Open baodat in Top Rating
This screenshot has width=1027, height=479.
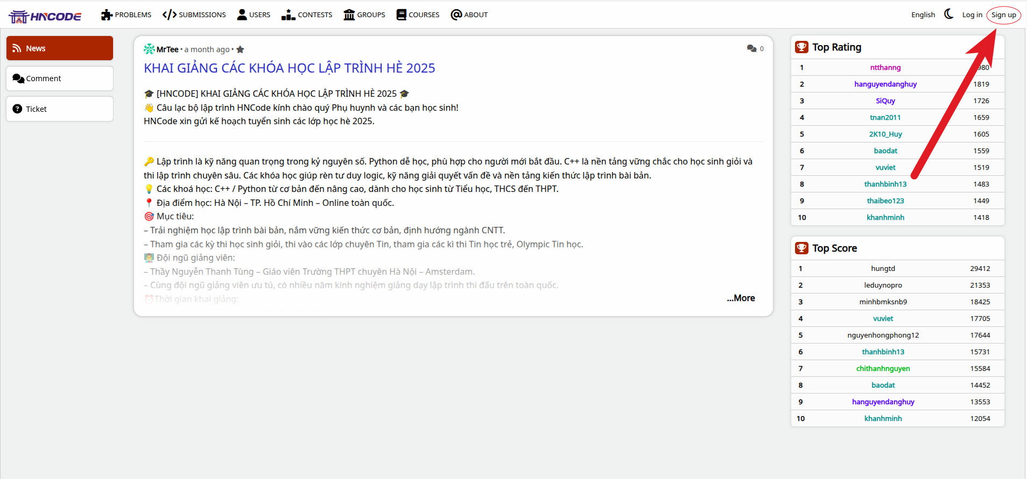885,151
